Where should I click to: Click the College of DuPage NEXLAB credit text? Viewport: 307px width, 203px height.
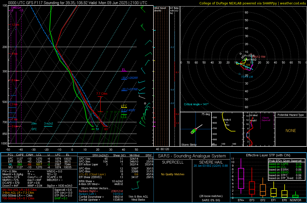(253, 3)
